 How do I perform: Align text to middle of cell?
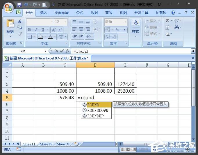[x=81, y=22]
